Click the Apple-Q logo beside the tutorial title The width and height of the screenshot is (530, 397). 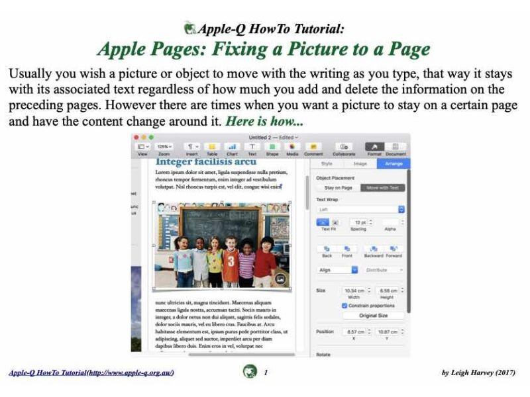(190, 28)
